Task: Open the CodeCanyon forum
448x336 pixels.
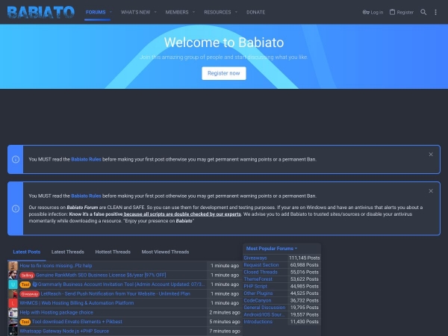Action: click(x=258, y=300)
